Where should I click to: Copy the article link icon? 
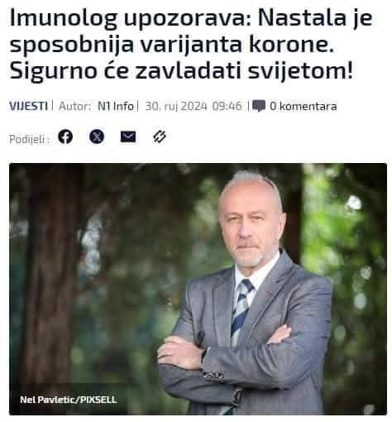160,137
